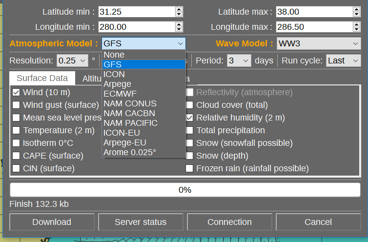
Task: Uncheck Wind (10 m) checkbox
Action: tap(16, 92)
